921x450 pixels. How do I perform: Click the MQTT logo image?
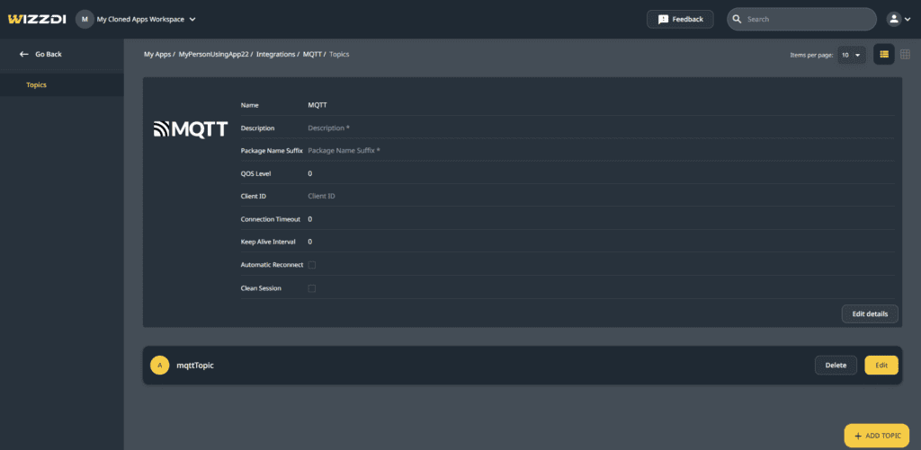coord(190,128)
